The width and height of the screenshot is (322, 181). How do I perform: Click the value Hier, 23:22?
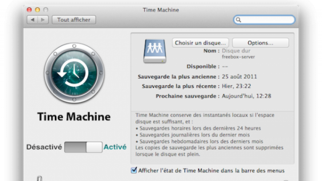(x=236, y=86)
